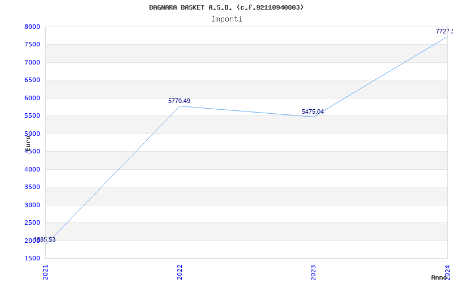
Task: Click the 5000 y-axis tick label
Action: [x=32, y=134]
